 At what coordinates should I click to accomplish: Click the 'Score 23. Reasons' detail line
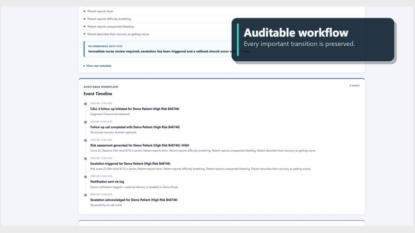point(203,151)
